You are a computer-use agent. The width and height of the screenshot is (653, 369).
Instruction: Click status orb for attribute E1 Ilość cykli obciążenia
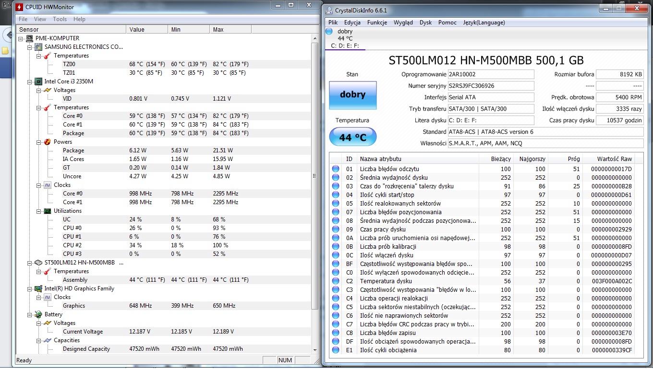pos(336,350)
